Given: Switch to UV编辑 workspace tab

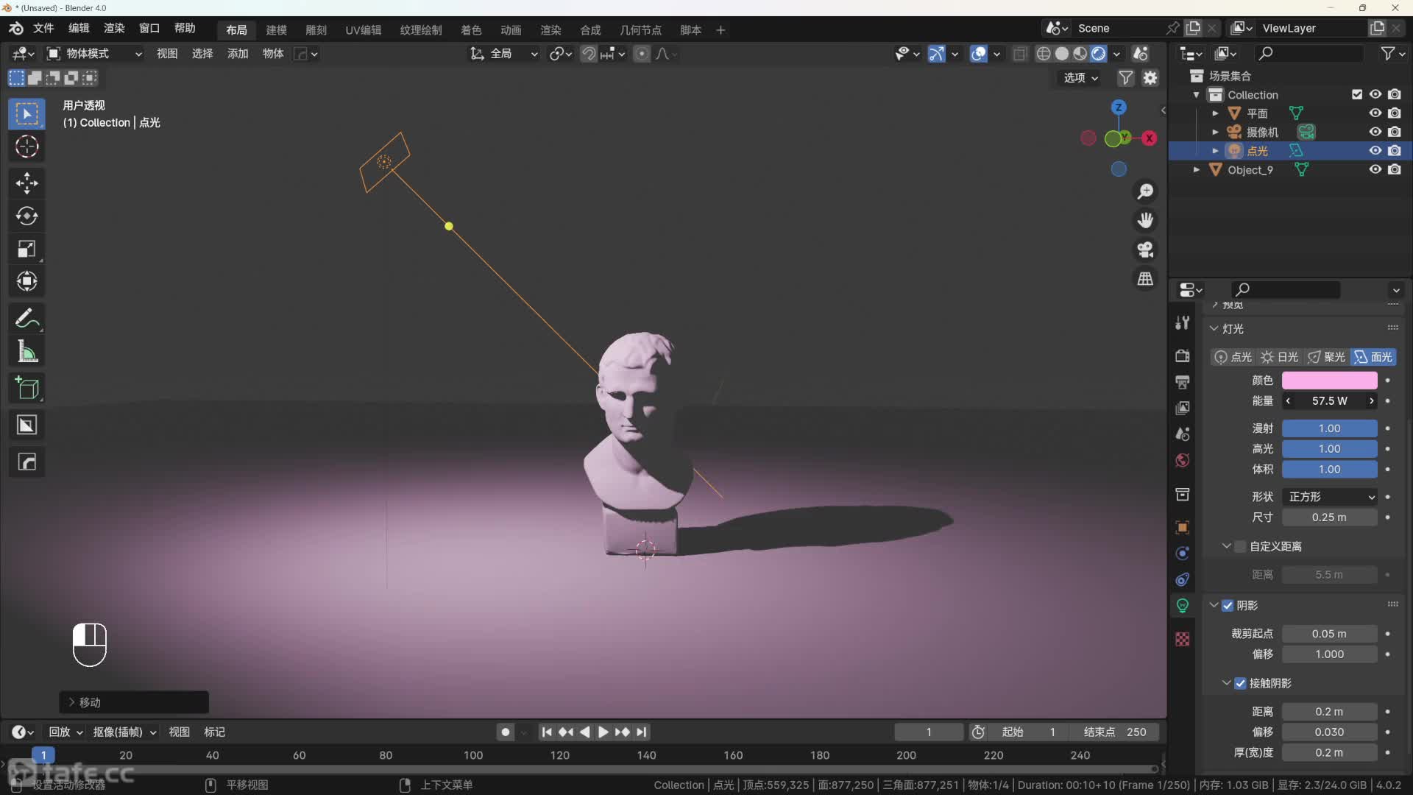Looking at the screenshot, I should [x=364, y=30].
